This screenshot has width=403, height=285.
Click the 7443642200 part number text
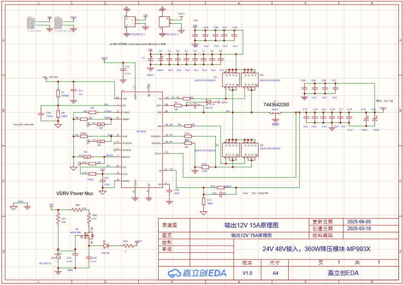pyautogui.click(x=276, y=105)
